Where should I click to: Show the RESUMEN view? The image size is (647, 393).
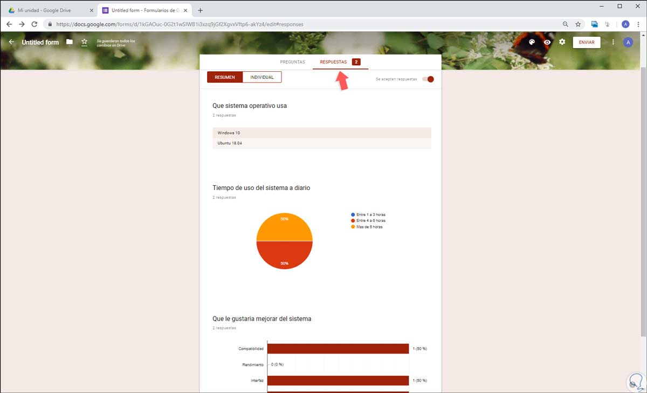(225, 77)
